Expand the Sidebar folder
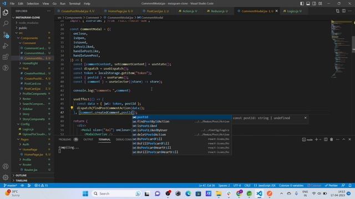The image size is (355, 199). [27, 109]
